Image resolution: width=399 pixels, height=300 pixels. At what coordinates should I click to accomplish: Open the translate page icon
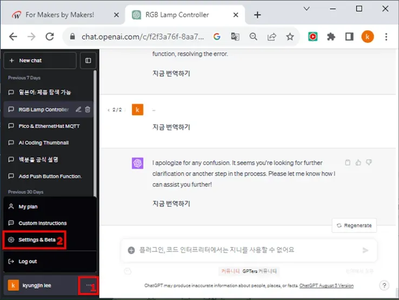(235, 37)
